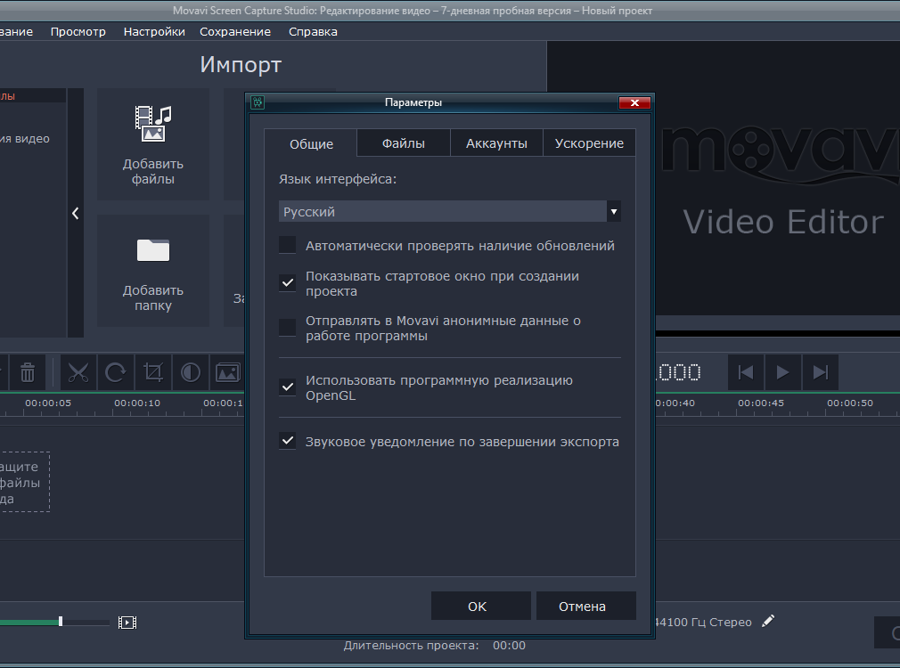Edit project settings with pencil icon
The image size is (900, 668).
(768, 621)
